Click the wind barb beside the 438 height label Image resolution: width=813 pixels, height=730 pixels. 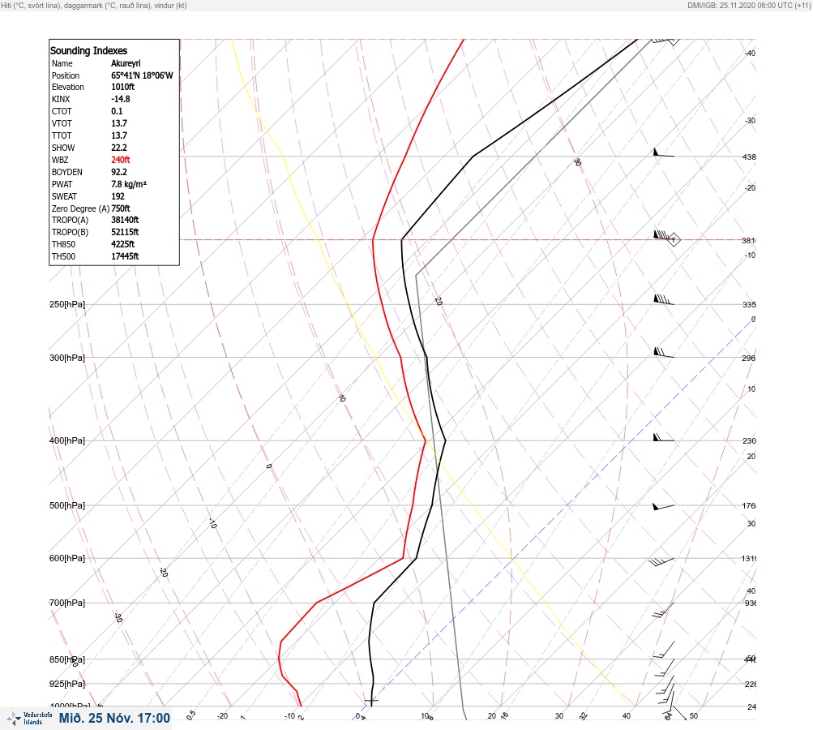[x=664, y=152]
